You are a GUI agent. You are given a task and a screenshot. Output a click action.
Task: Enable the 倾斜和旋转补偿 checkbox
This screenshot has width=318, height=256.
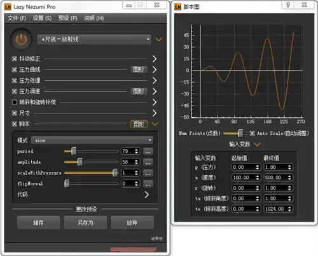pyautogui.click(x=15, y=103)
